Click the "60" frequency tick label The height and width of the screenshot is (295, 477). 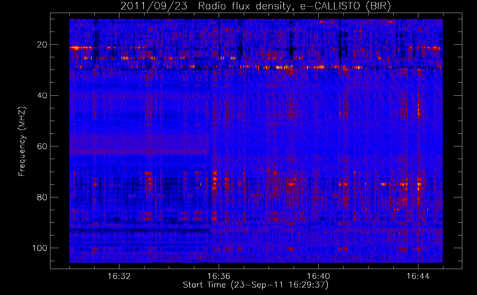pos(42,146)
